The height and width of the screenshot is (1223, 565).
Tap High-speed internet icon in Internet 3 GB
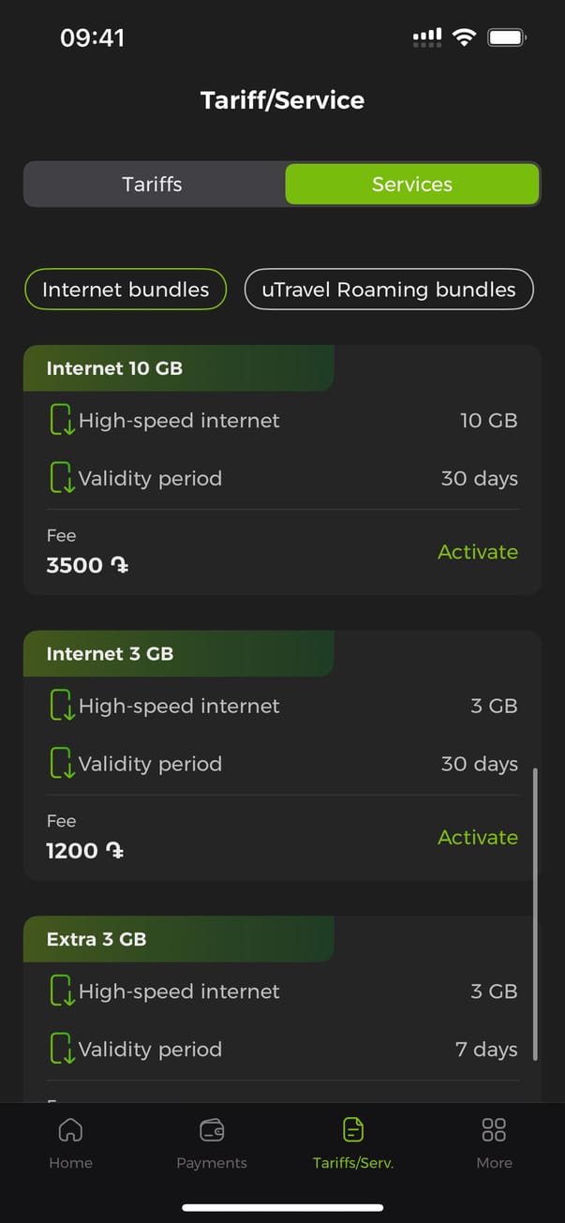click(62, 706)
